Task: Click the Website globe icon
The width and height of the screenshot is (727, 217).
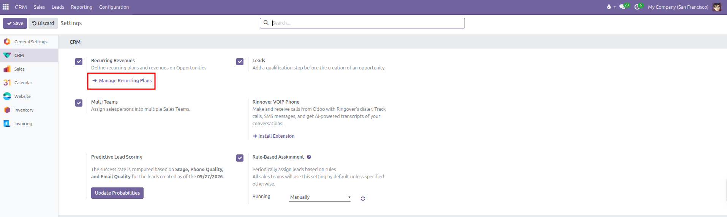Action: tap(7, 96)
